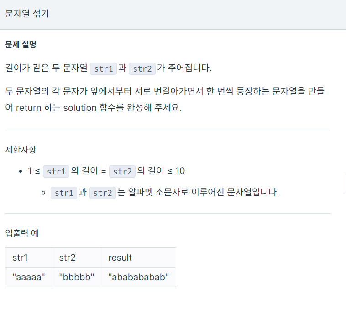346x326 pixels.
Task: Click the str1 table column header
Action: (x=28, y=258)
